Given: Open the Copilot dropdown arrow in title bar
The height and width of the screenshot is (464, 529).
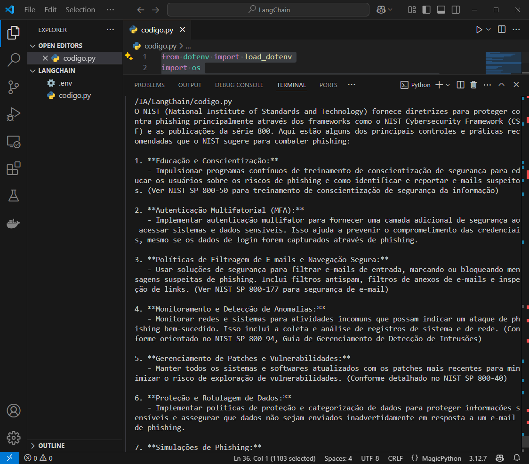Looking at the screenshot, I should pyautogui.click(x=390, y=10).
